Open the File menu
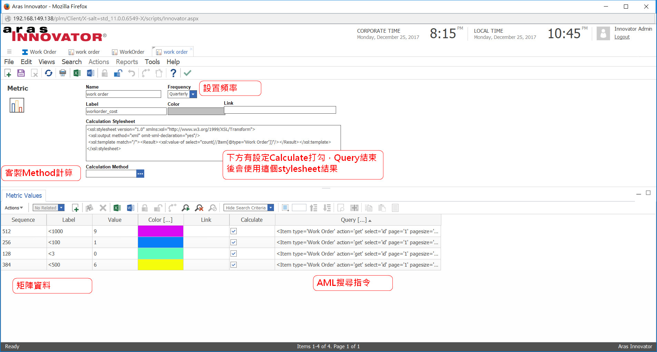657x352 pixels. pos(9,62)
